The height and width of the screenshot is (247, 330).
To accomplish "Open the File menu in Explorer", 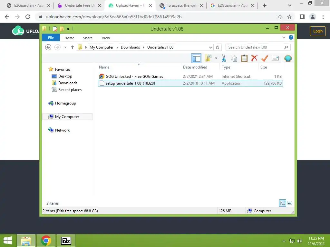I will [x=51, y=38].
